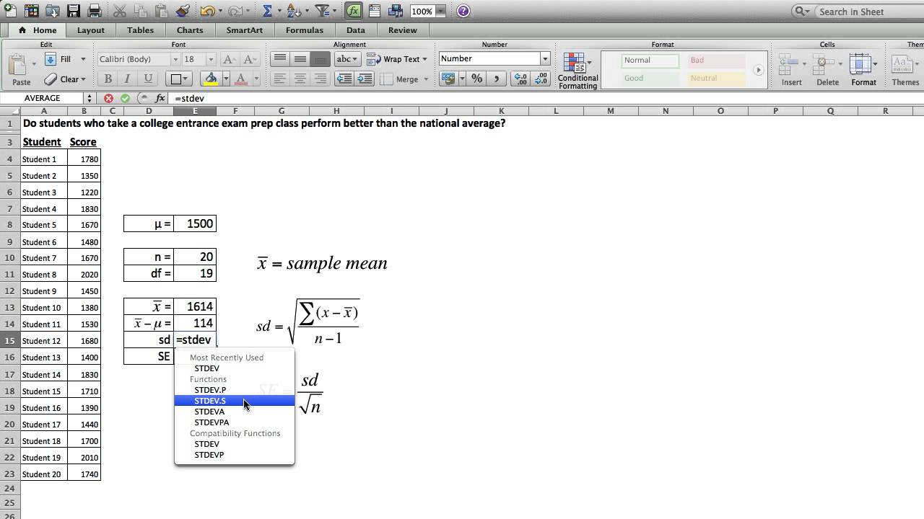This screenshot has width=924, height=519.
Task: Open the zoom 100% dropdown
Action: click(440, 12)
